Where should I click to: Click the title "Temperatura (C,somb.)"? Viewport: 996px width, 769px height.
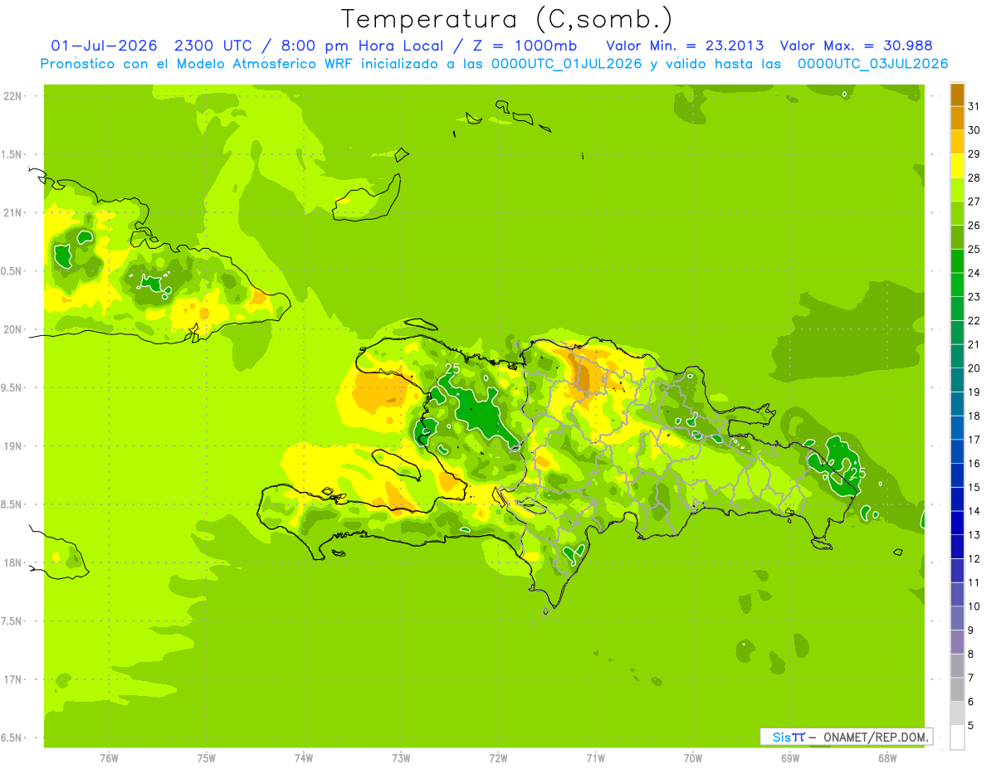pyautogui.click(x=507, y=19)
